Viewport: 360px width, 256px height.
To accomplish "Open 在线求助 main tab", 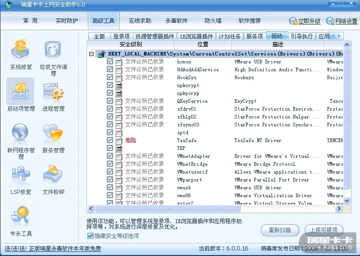I will [x=140, y=21].
